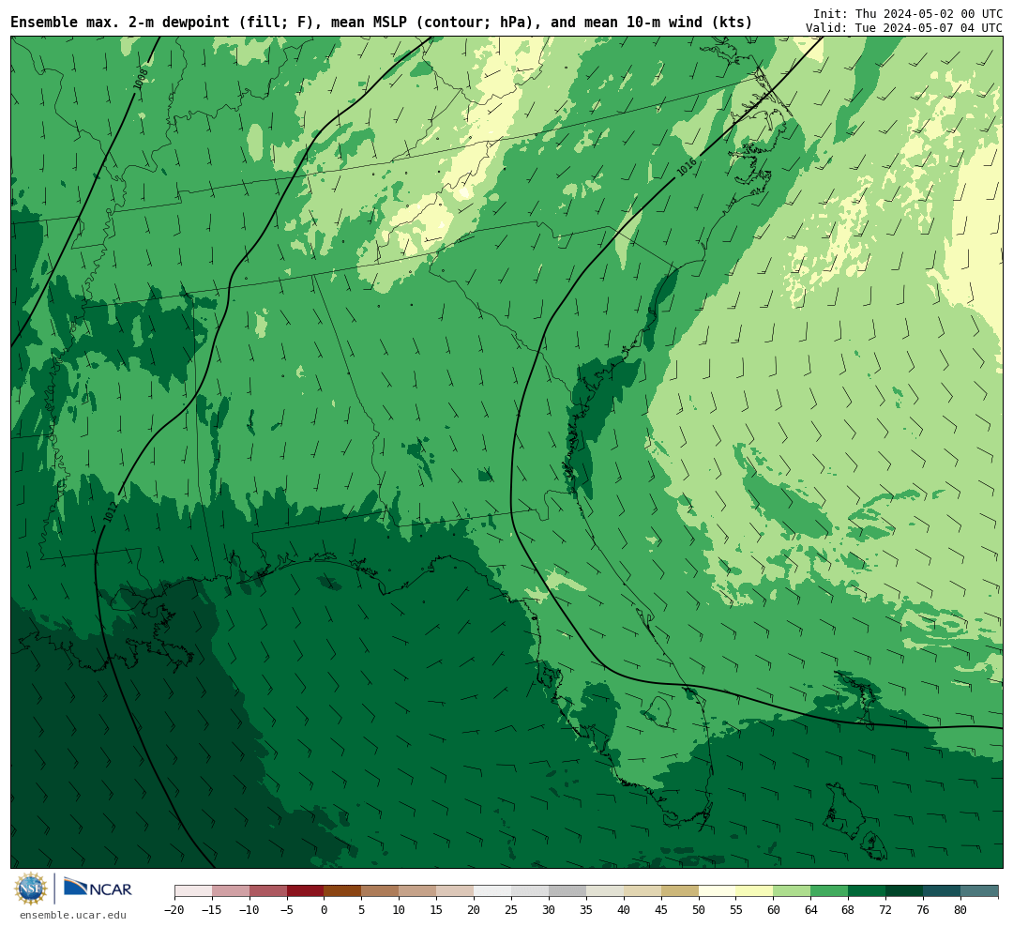Pick the khaki swatch between 45 and 50

[680, 891]
